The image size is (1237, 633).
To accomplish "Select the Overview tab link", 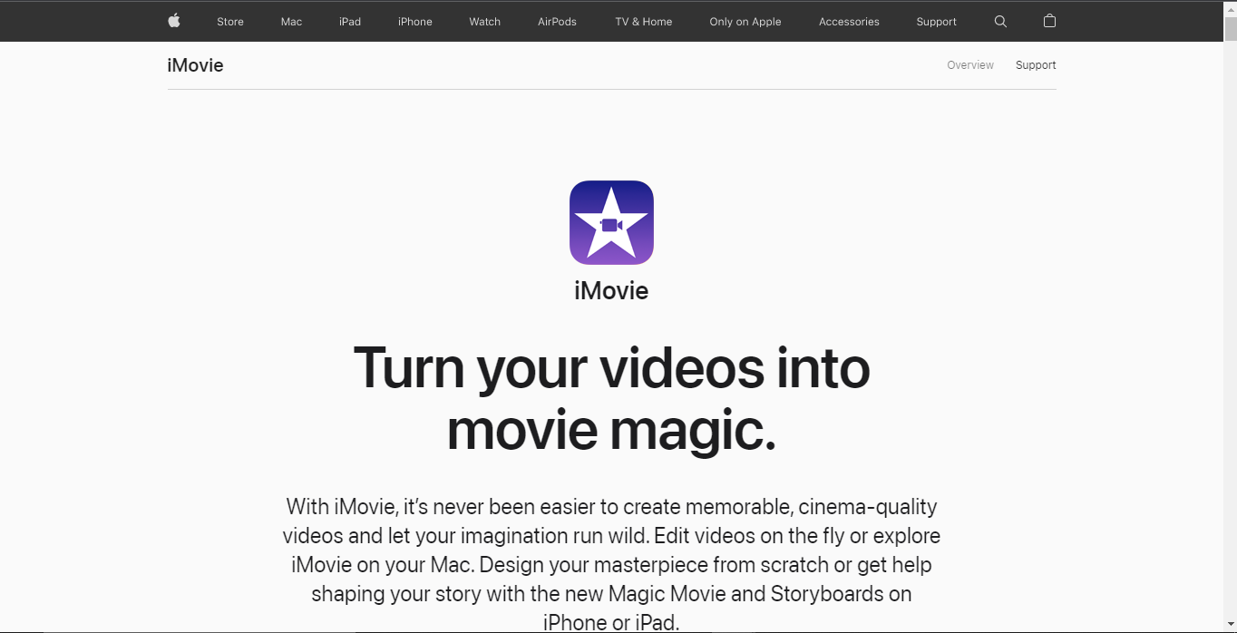I will [x=970, y=65].
